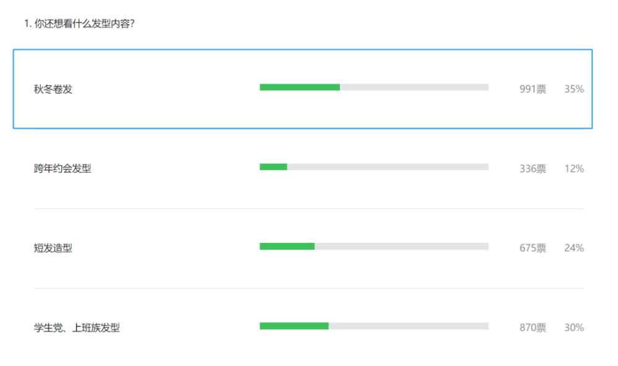Click the 675票 vote count
The height and width of the screenshot is (366, 618).
pyautogui.click(x=533, y=249)
